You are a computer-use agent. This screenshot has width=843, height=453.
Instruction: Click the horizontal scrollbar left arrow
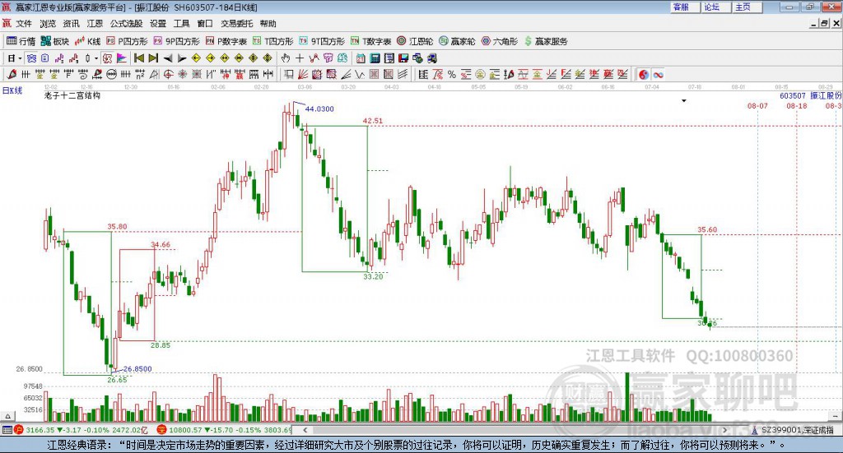[305, 430]
